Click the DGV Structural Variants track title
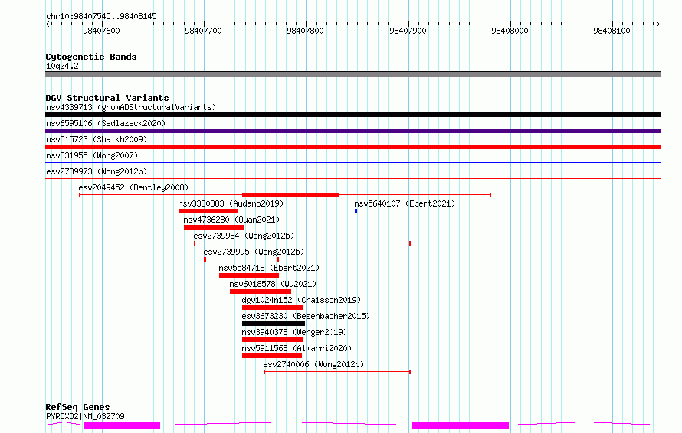682x433 pixels. 107,98
